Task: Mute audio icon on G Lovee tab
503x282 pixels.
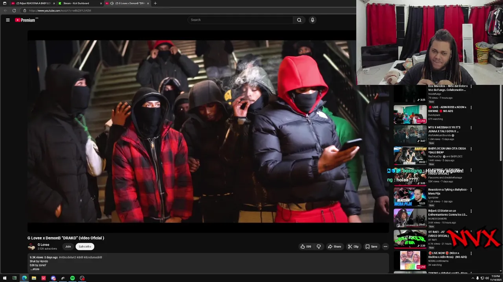Action: point(112,3)
